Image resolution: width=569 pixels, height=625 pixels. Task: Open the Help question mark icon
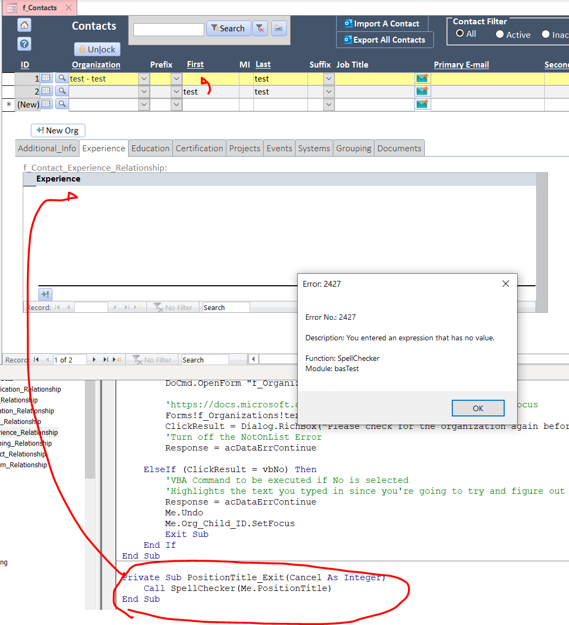tap(24, 44)
